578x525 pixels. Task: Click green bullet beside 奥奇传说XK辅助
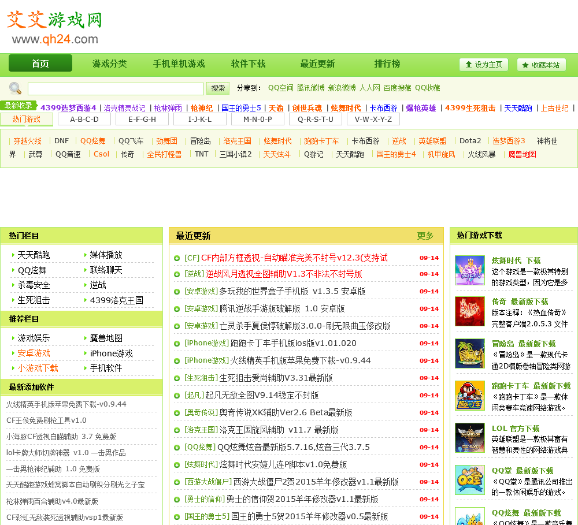[x=177, y=413]
